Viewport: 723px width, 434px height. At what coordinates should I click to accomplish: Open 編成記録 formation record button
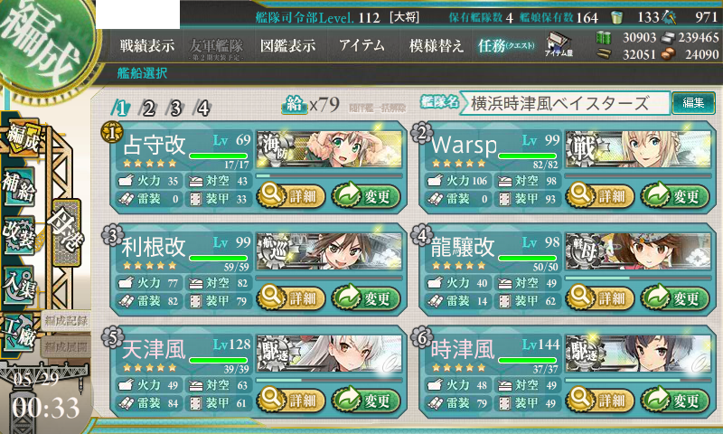point(66,321)
